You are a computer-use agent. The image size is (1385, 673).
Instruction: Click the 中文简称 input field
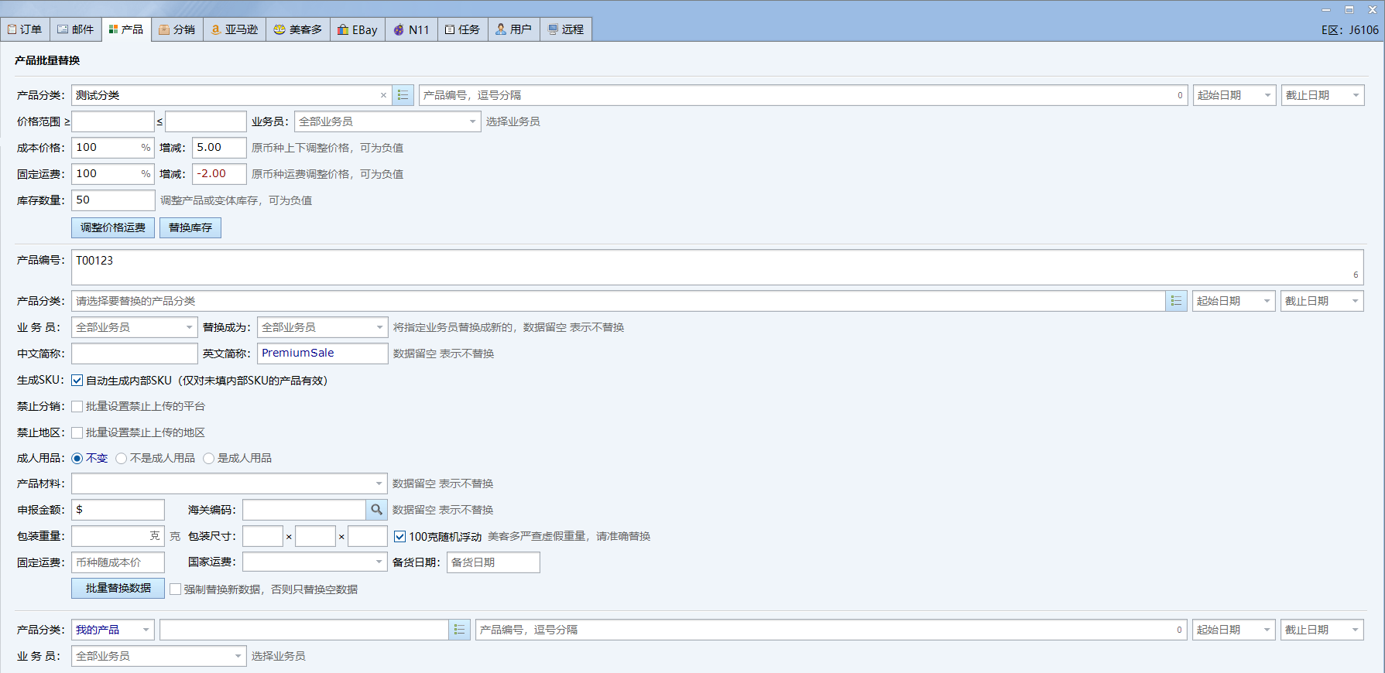click(x=135, y=354)
